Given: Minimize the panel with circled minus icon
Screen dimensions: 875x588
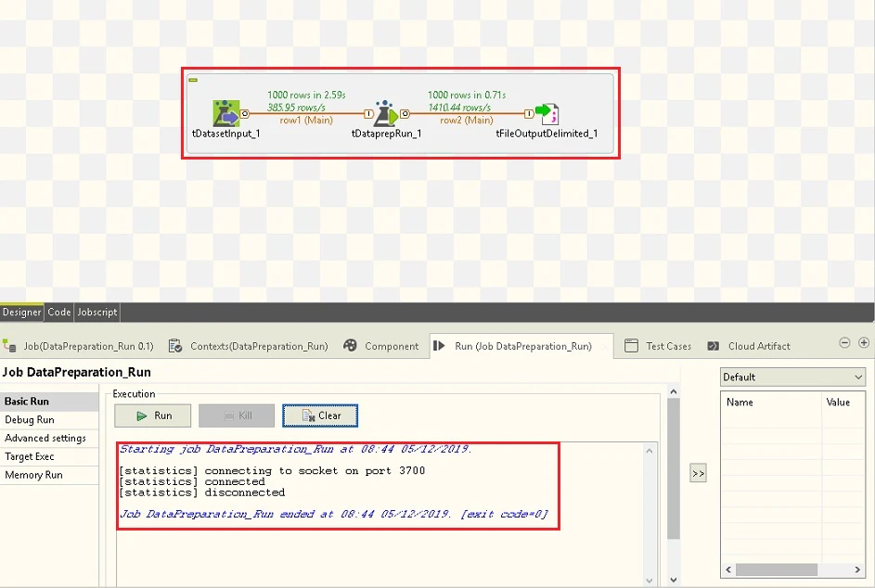Looking at the screenshot, I should pyautogui.click(x=844, y=342).
